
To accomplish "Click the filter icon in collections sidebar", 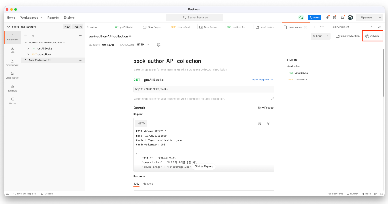I will coord(33,35).
